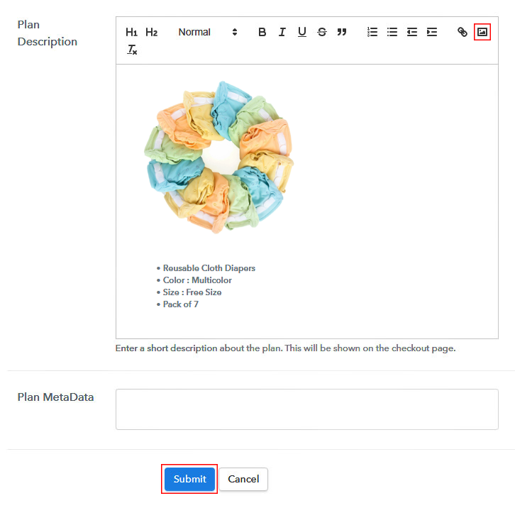515x508 pixels.
Task: Insert a hyperlink
Action: (462, 32)
